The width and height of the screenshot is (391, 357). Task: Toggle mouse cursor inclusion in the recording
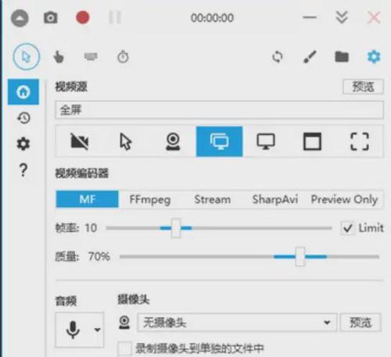[x=27, y=56]
